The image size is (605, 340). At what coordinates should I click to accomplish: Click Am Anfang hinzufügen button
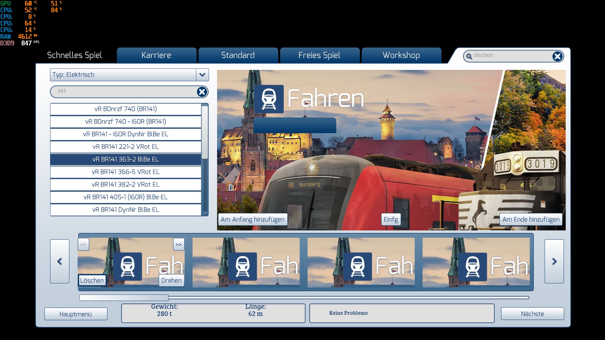click(x=252, y=219)
